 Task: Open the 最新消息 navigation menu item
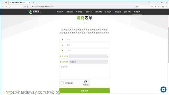tap(127, 12)
